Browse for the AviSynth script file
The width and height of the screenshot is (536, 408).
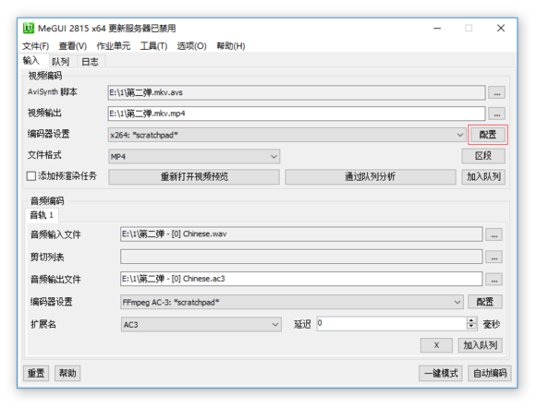[x=496, y=93]
